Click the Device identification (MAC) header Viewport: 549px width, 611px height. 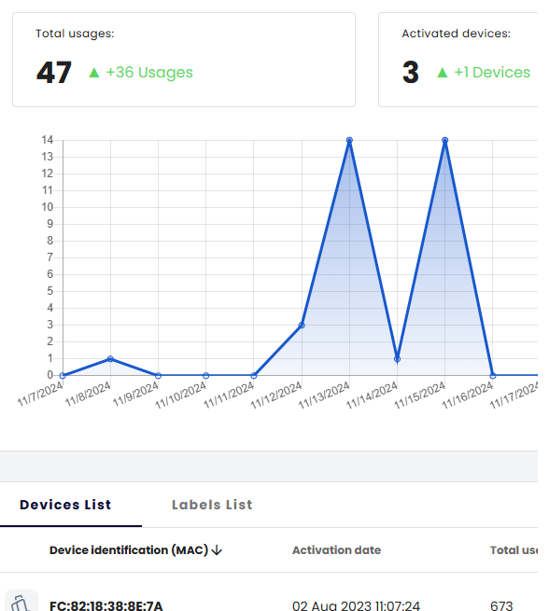tap(129, 550)
